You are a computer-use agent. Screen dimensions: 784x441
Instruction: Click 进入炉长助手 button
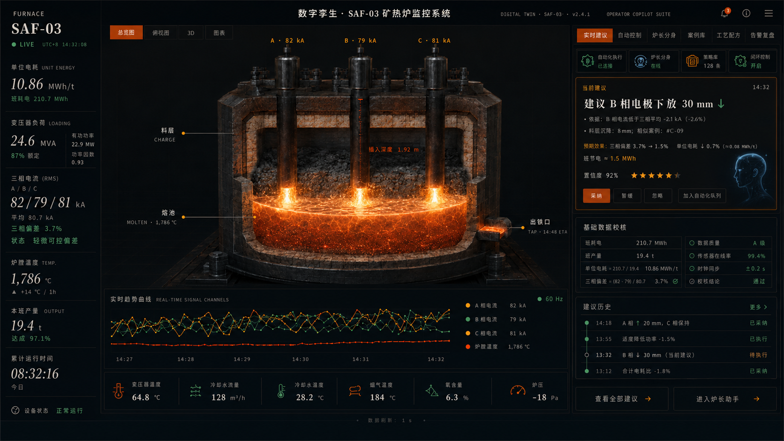click(x=725, y=399)
